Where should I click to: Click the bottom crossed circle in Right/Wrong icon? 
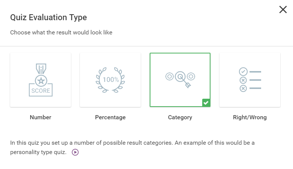point(243,88)
